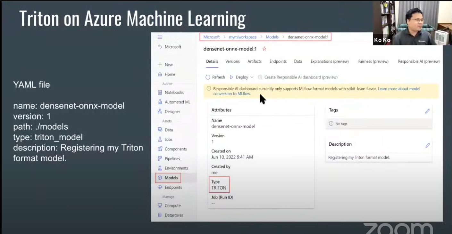Click the Datastores cylinder icon
The height and width of the screenshot is (234, 452).
(x=160, y=215)
